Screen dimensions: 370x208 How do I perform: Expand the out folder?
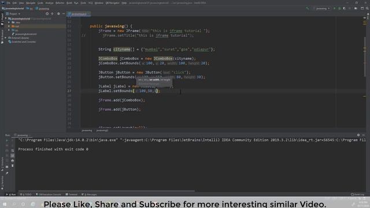pos(9,26)
